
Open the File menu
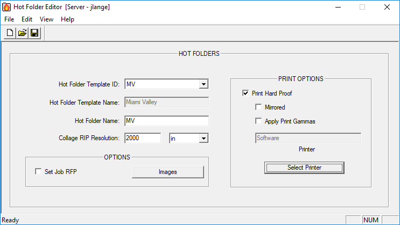pyautogui.click(x=9, y=19)
